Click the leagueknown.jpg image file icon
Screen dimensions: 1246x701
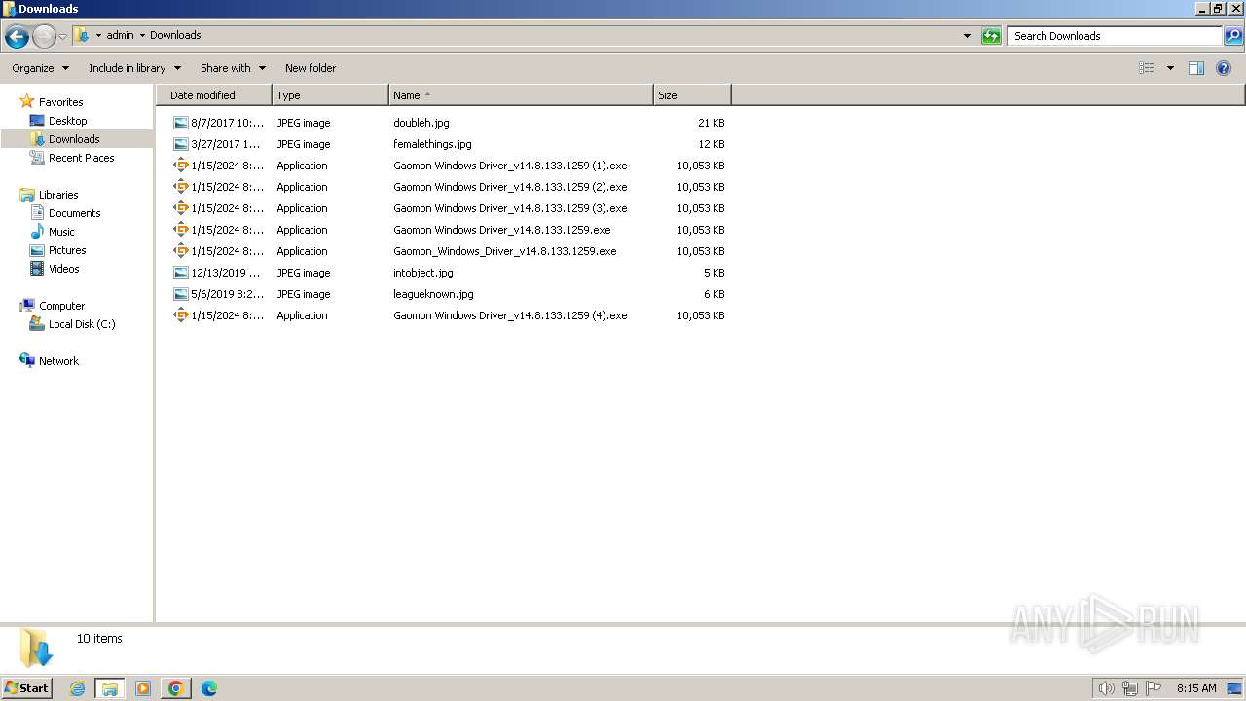pos(180,294)
